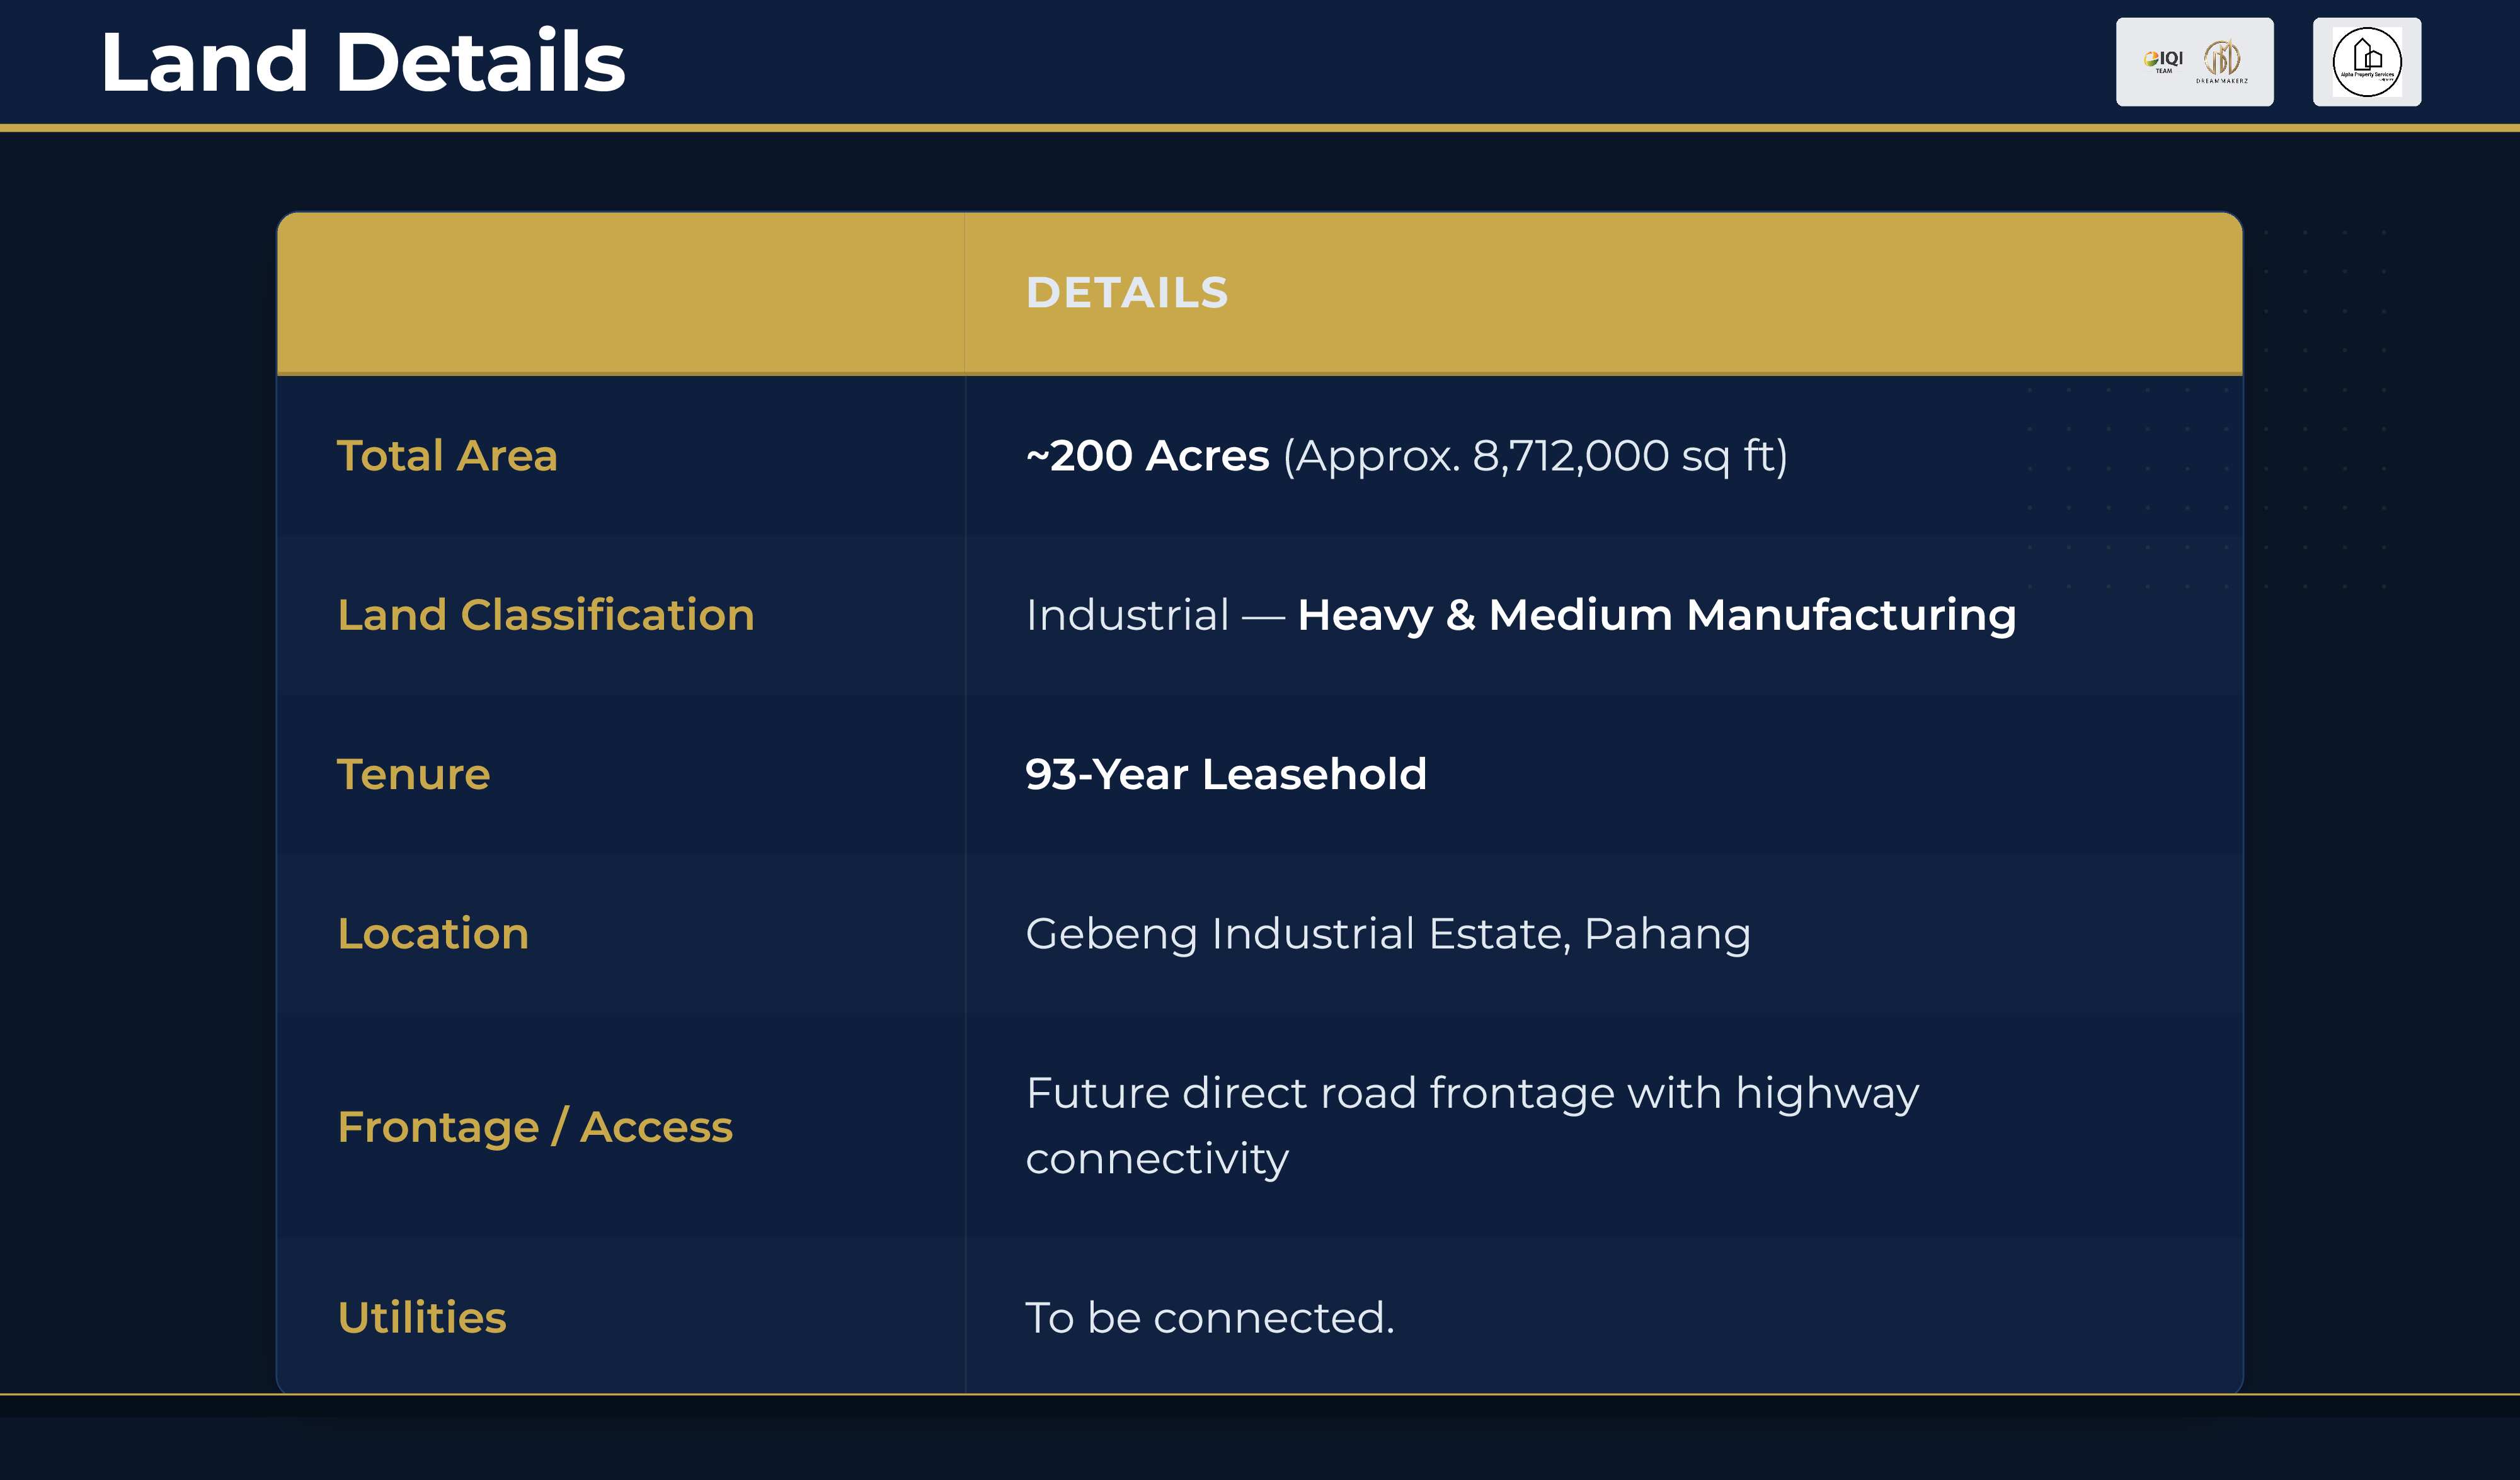Screen dimensions: 2520x1480
Task: Select the Location row label
Action: point(432,933)
